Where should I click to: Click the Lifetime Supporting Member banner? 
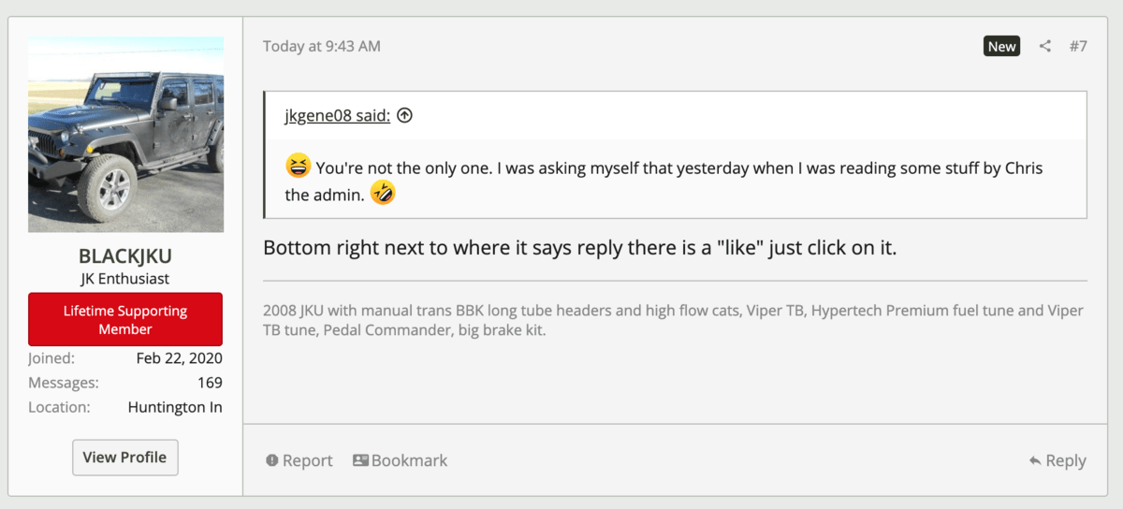point(125,320)
